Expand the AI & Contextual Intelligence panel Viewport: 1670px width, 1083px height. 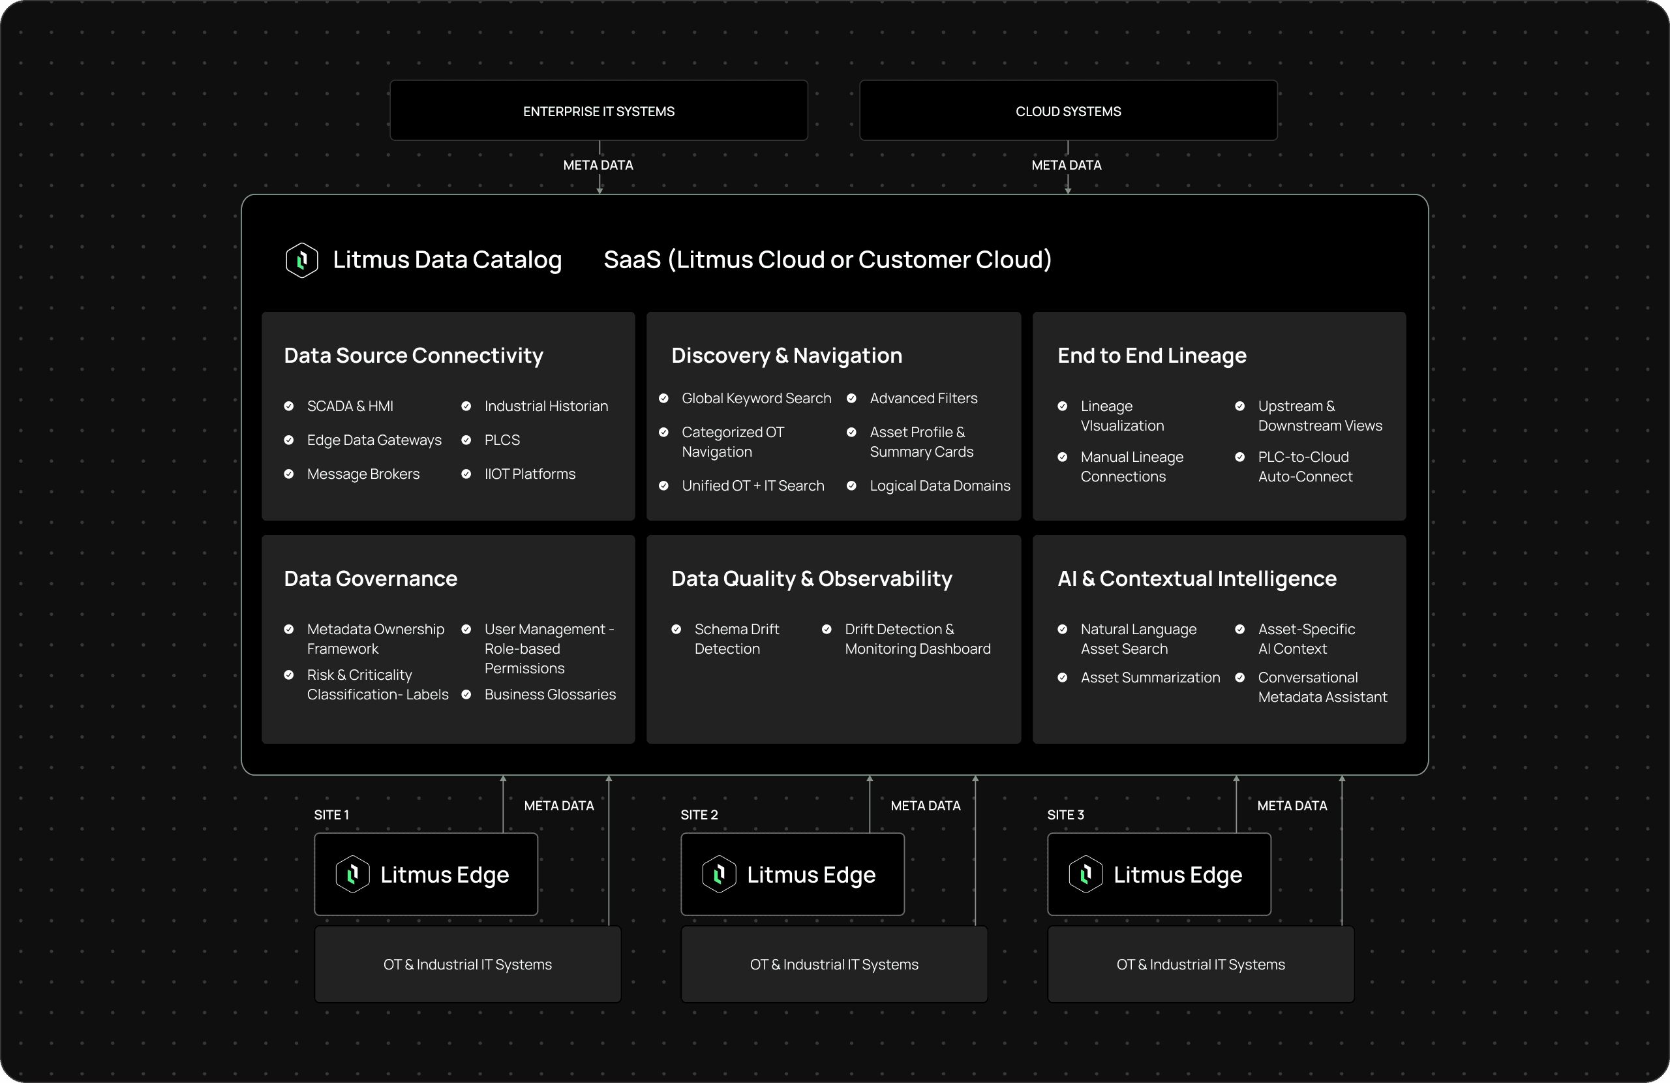(x=1196, y=578)
